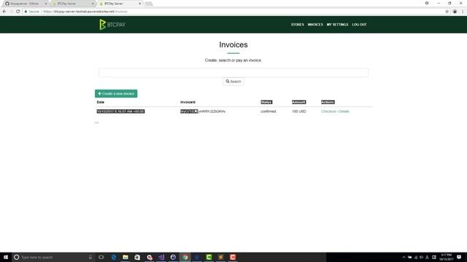Open a new browser tab

(149, 4)
